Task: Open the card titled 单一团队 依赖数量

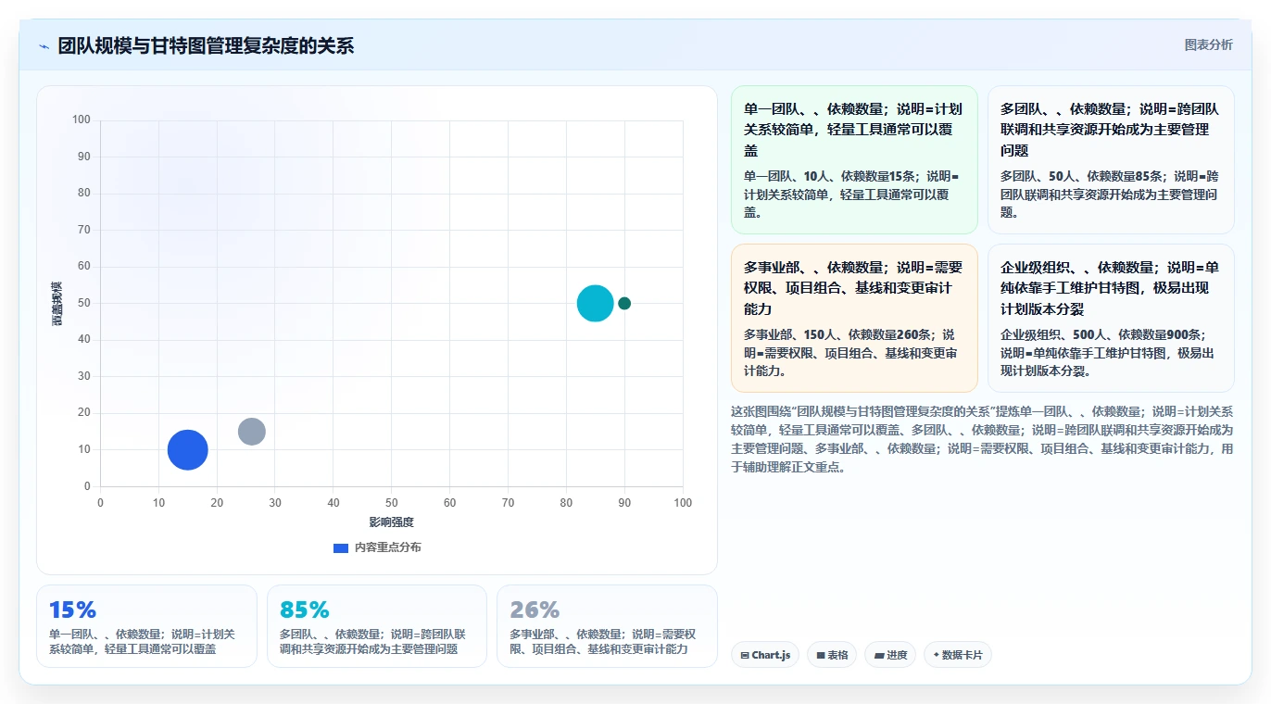Action: point(854,160)
